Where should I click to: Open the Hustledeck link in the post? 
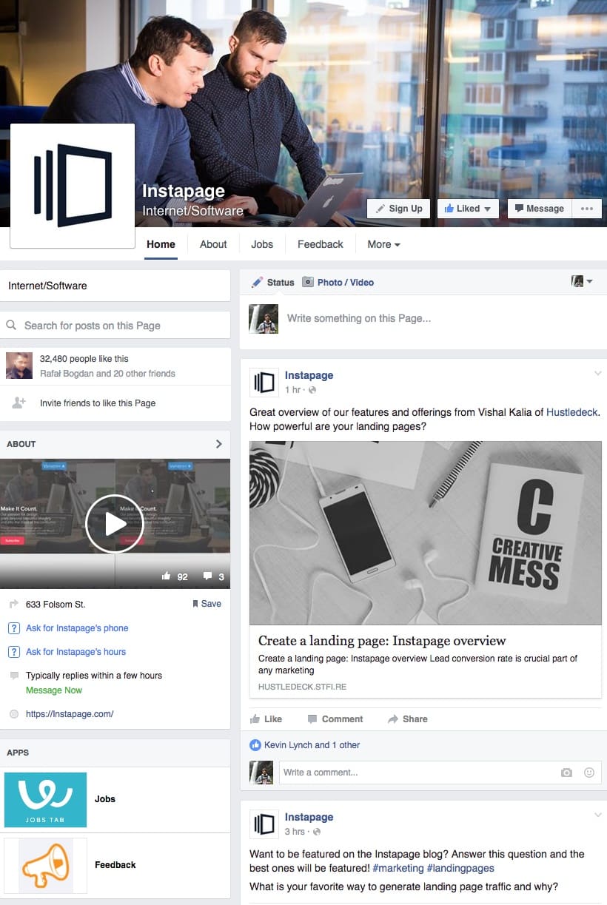[571, 412]
